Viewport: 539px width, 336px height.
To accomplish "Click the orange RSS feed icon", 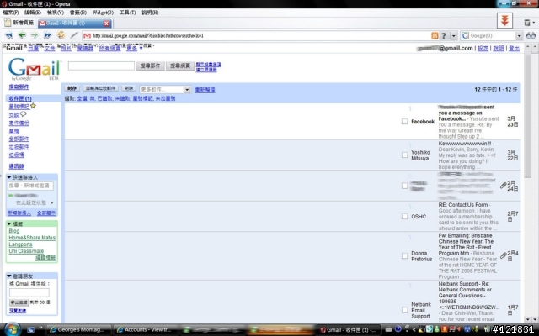I will click(x=435, y=35).
